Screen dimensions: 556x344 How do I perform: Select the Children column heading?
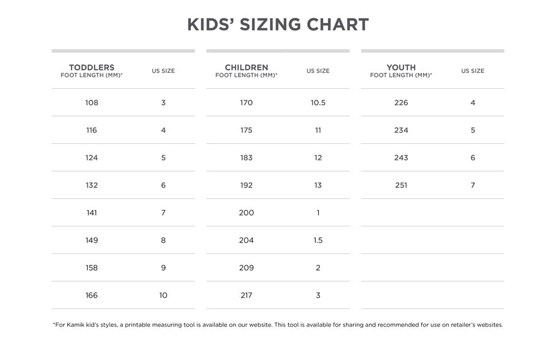(x=246, y=68)
